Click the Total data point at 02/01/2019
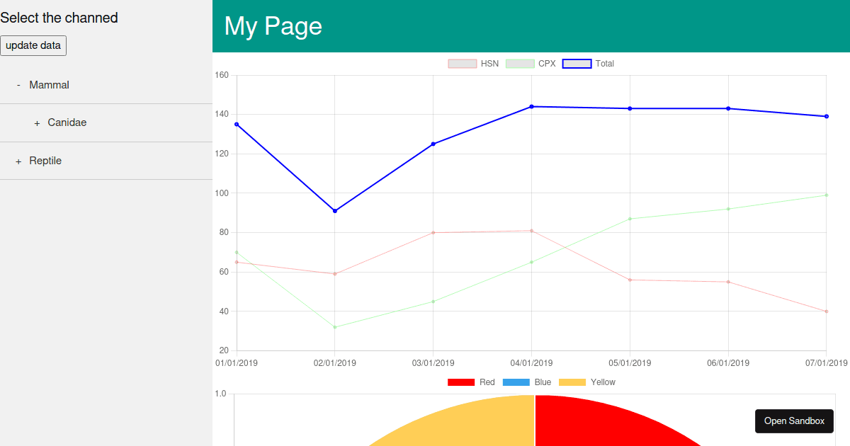The height and width of the screenshot is (446, 850). tap(335, 211)
